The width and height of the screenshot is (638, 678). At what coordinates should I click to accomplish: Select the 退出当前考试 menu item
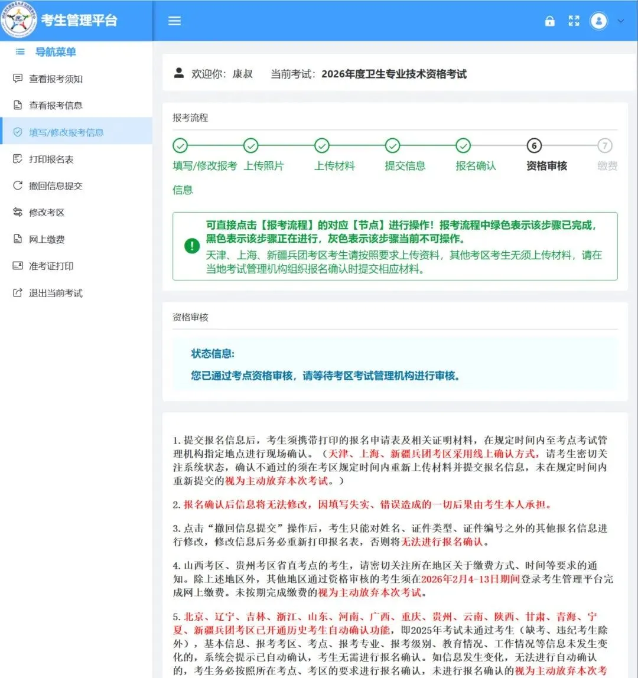pyautogui.click(x=76, y=293)
